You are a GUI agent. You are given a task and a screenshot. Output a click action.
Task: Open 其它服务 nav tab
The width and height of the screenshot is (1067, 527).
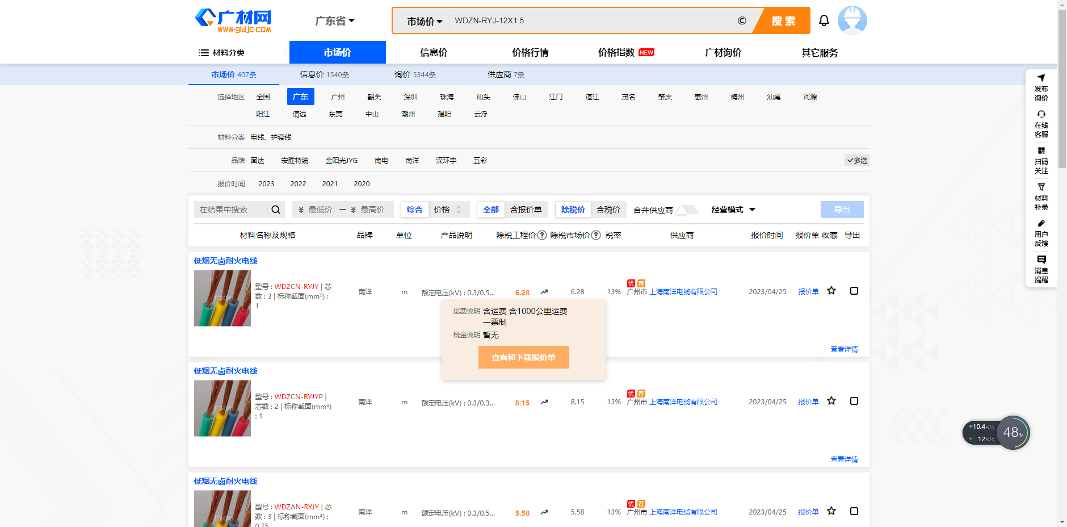[820, 52]
